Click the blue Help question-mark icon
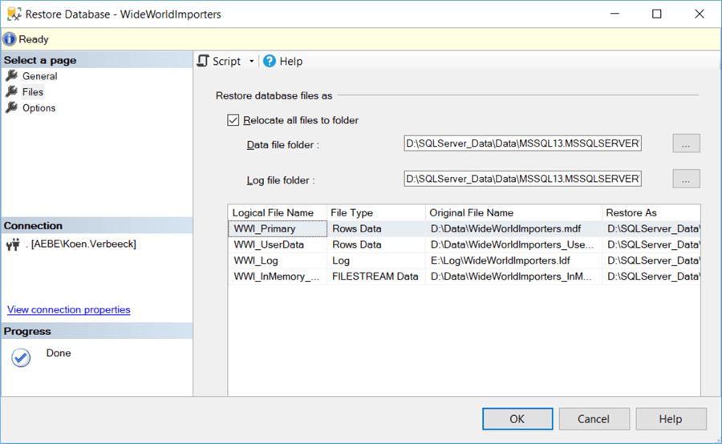Viewport: 722px width, 444px height. pos(270,61)
